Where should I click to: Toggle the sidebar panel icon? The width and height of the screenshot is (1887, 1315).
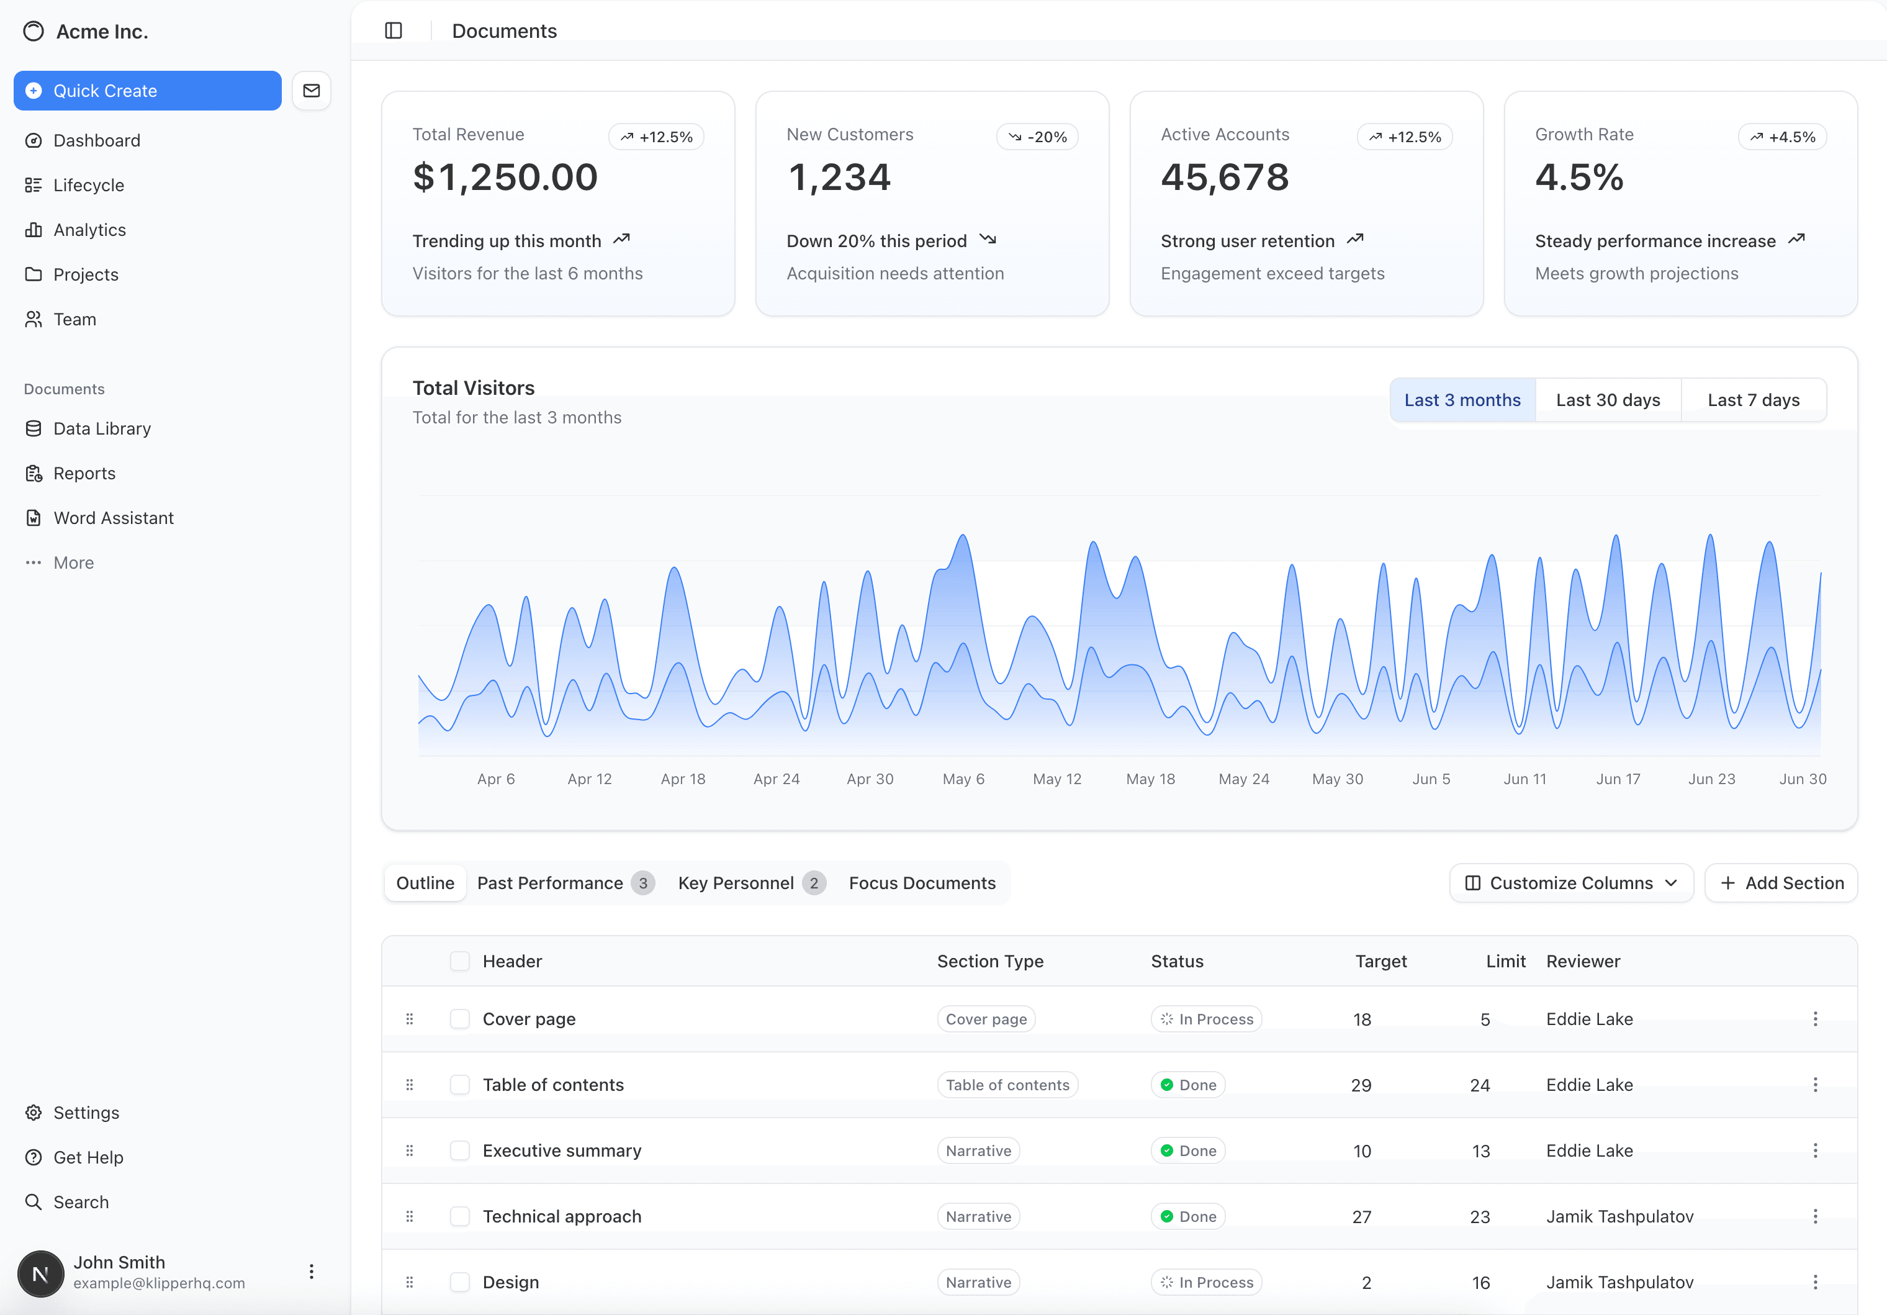[x=393, y=30]
